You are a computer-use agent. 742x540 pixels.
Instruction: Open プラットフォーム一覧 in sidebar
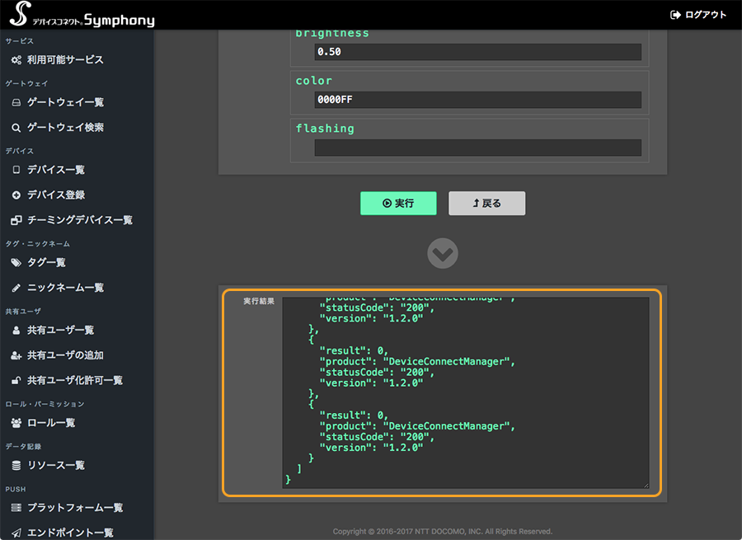coord(75,507)
